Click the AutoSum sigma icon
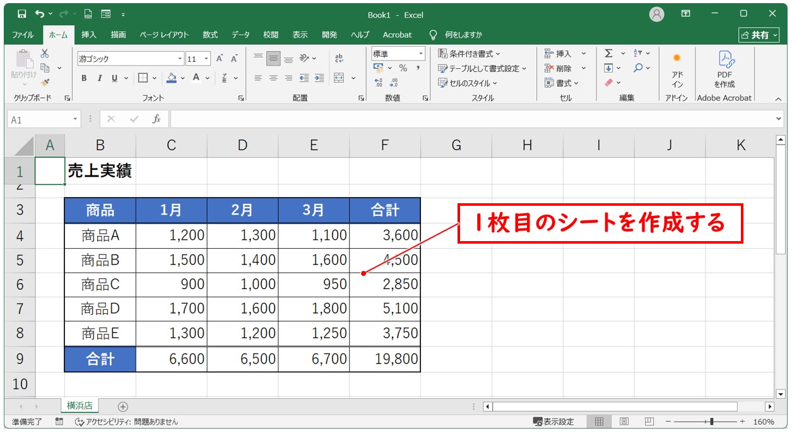The height and width of the screenshot is (433, 792). pyautogui.click(x=608, y=54)
